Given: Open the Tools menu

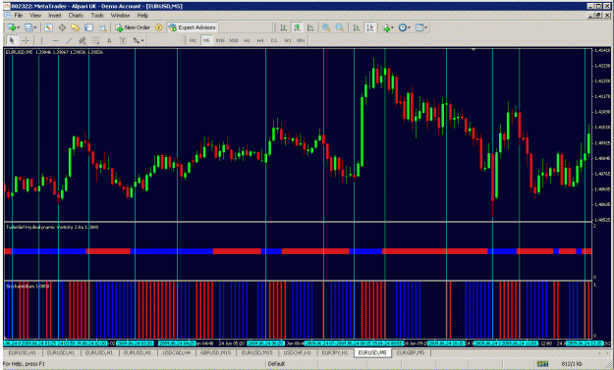Looking at the screenshot, I should click(x=97, y=16).
